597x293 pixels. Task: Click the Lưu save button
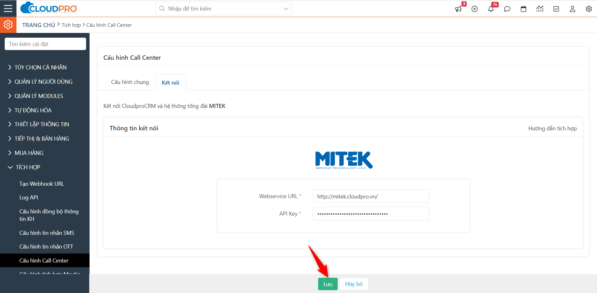328,284
